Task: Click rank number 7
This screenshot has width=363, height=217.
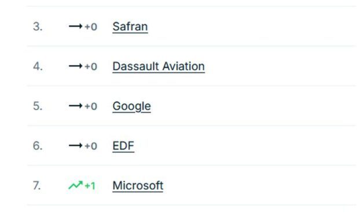Action: (37, 186)
